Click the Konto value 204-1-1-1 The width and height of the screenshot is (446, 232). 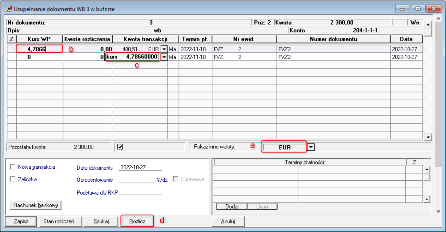click(365, 30)
